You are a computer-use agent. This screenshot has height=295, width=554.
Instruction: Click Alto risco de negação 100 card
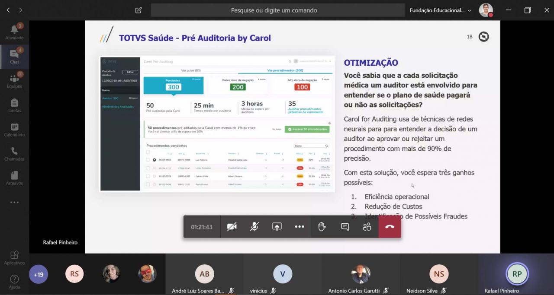[302, 85]
